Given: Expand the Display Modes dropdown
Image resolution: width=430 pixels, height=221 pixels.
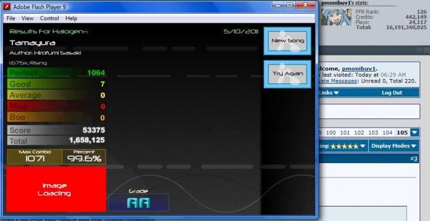Looking at the screenshot, I should click(x=393, y=146).
